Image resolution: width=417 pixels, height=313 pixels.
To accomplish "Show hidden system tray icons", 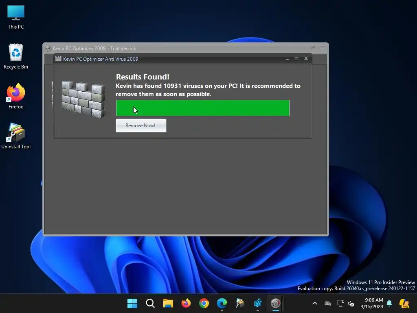I will tap(315, 303).
